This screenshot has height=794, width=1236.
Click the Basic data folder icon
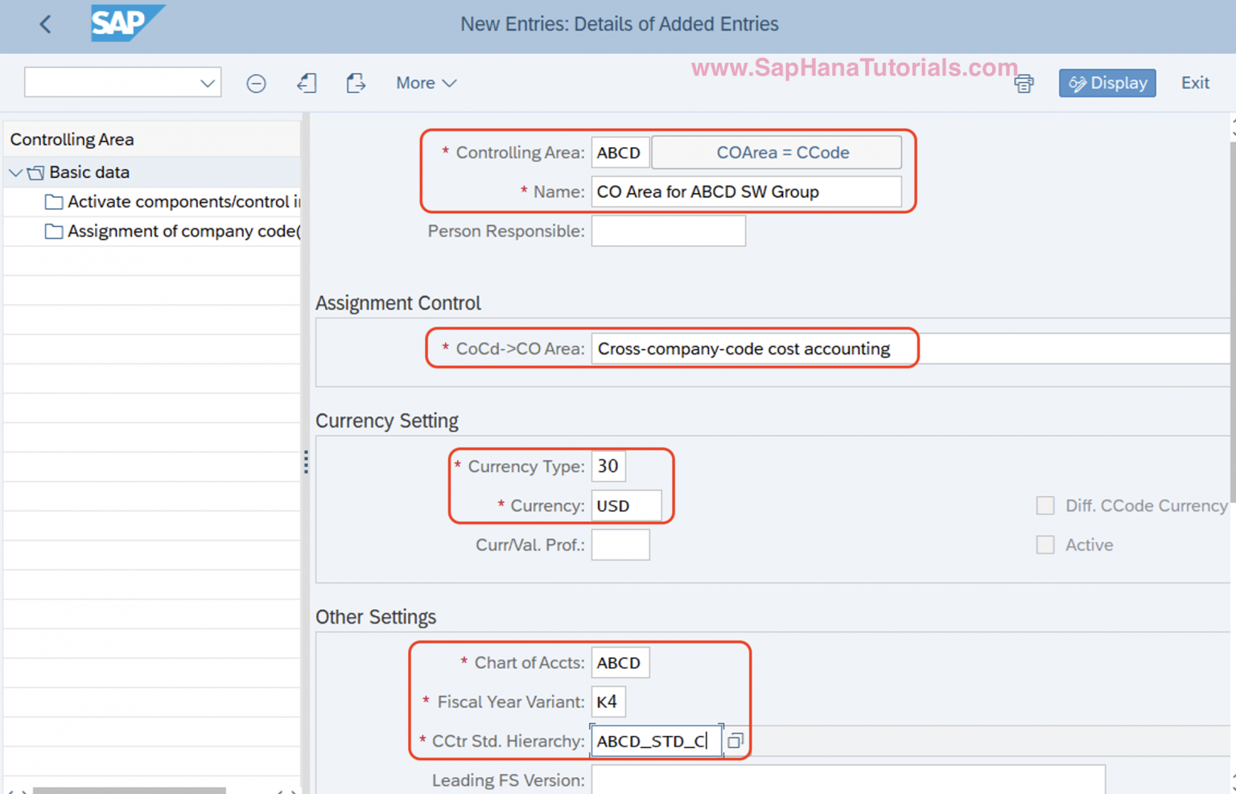(35, 173)
